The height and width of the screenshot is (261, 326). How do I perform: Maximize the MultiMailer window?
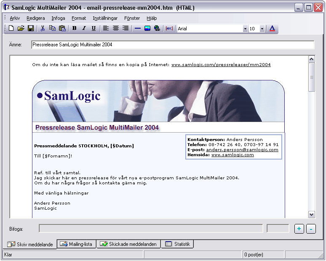[x=308, y=8]
